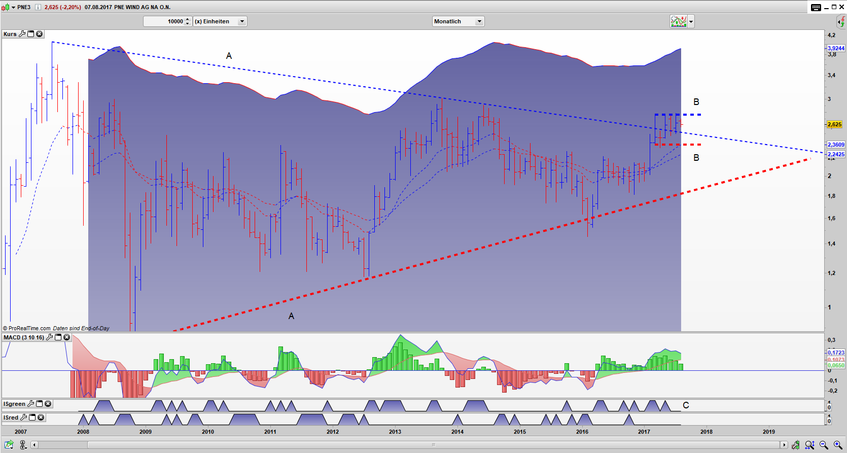
Task: Toggle maximize on the MACD panel
Action: [x=58, y=337]
